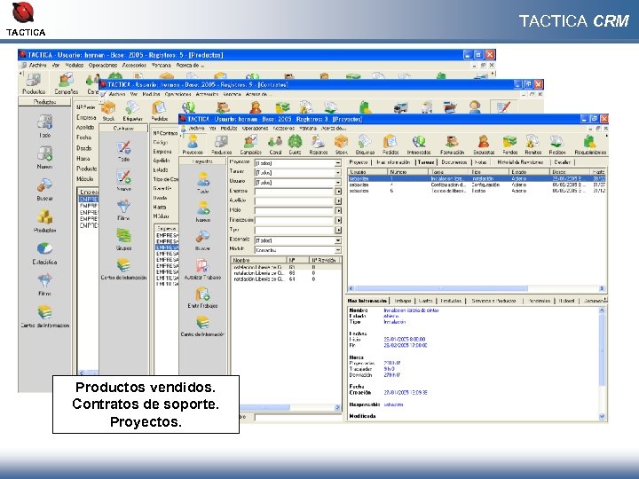Switch to Documentos tab
This screenshot has height=479, width=639.
(x=454, y=162)
